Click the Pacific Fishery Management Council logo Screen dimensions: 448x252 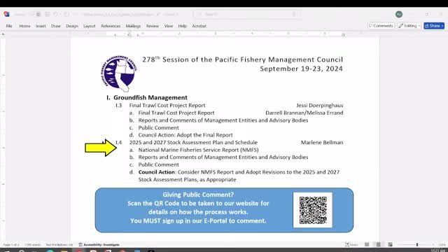(x=119, y=73)
